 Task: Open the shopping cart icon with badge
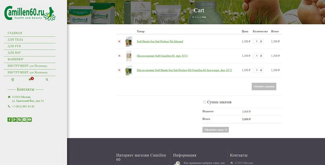point(30,79)
